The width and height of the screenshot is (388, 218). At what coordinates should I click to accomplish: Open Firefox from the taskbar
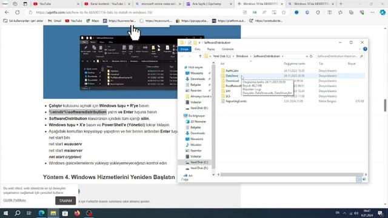[77, 213]
